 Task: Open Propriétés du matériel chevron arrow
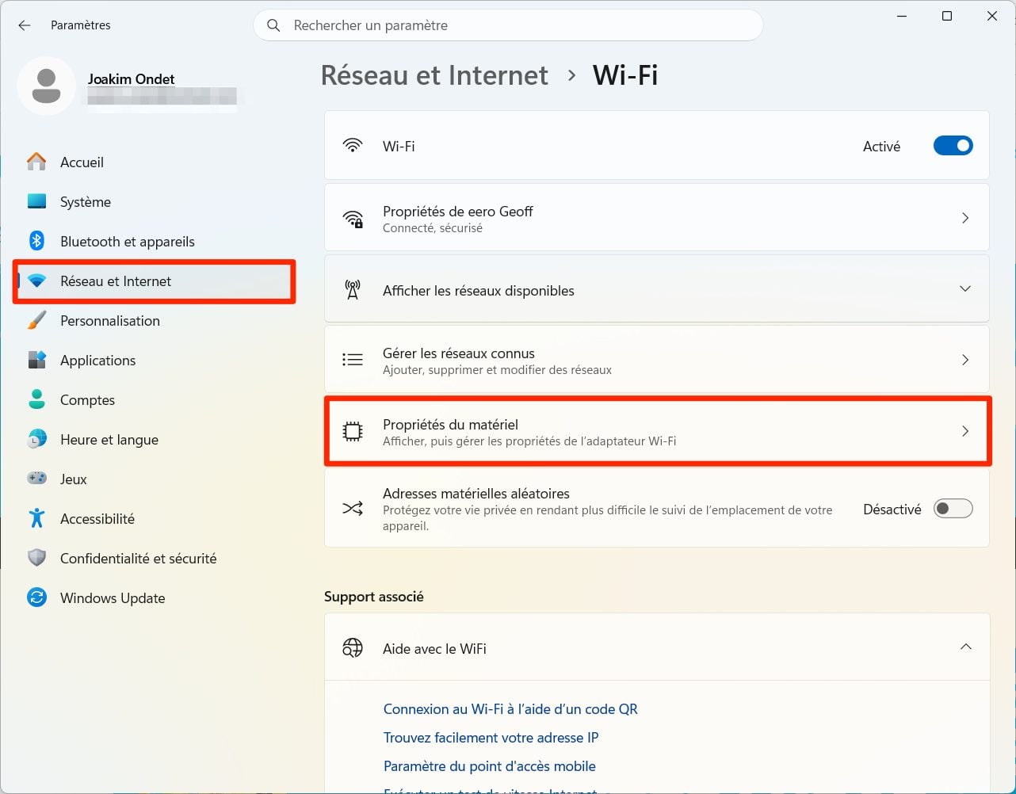coord(965,431)
